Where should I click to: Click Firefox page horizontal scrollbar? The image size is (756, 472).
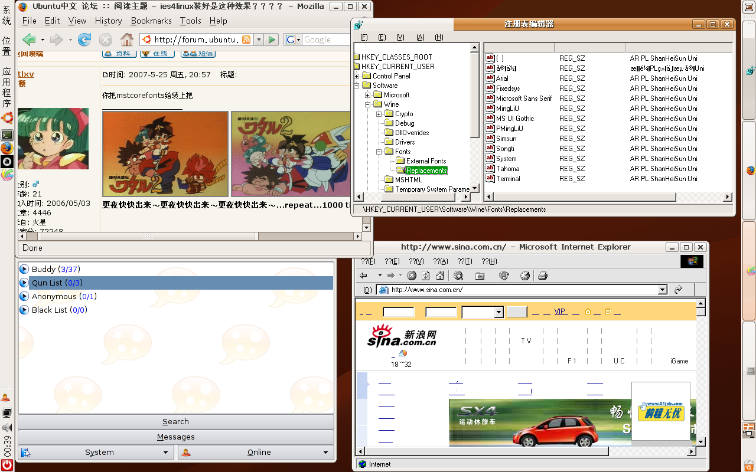tap(189, 236)
